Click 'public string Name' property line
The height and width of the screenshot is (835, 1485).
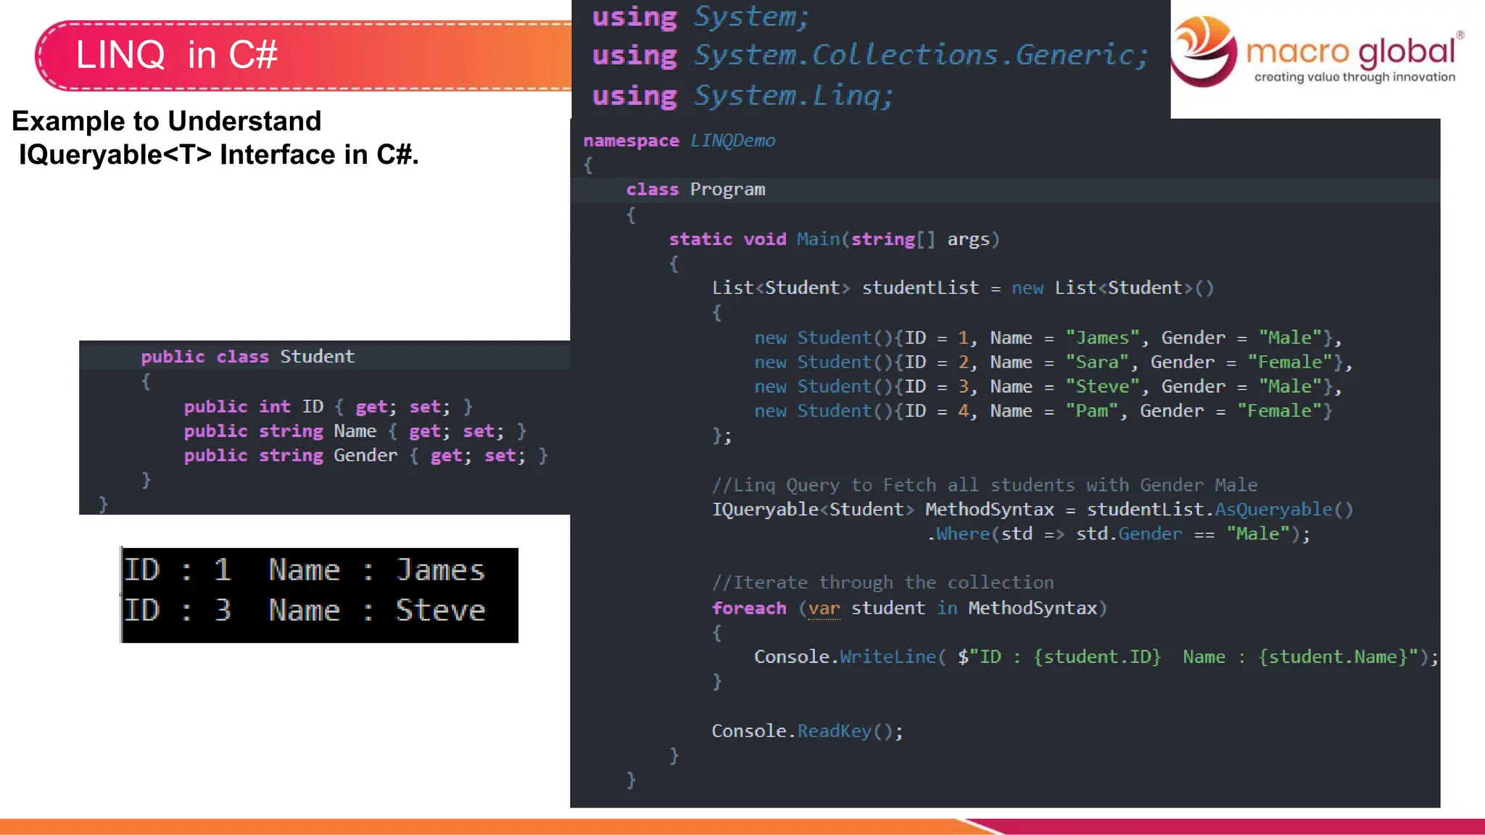(355, 431)
